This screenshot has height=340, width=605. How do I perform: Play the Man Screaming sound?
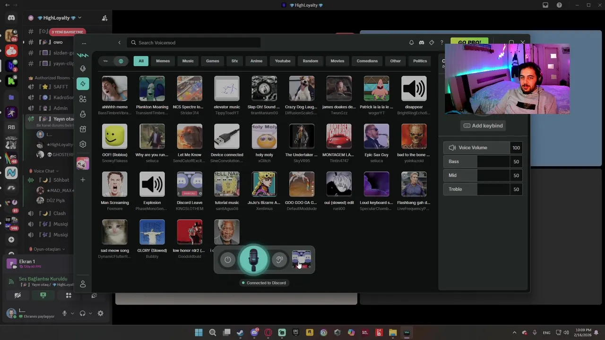[114, 184]
